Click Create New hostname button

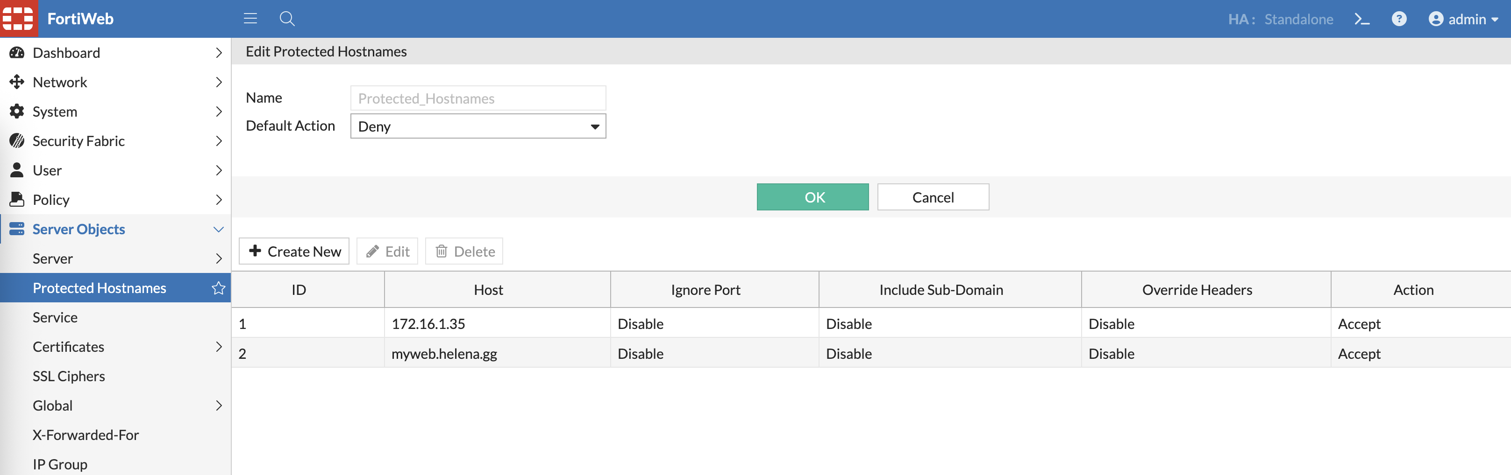(x=294, y=251)
